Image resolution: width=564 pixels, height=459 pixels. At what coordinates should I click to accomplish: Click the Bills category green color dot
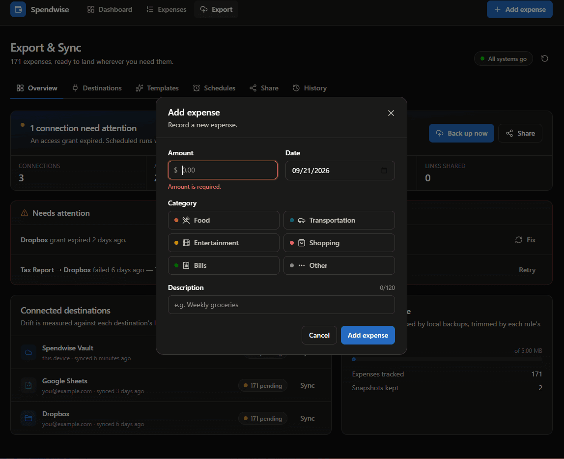(176, 265)
